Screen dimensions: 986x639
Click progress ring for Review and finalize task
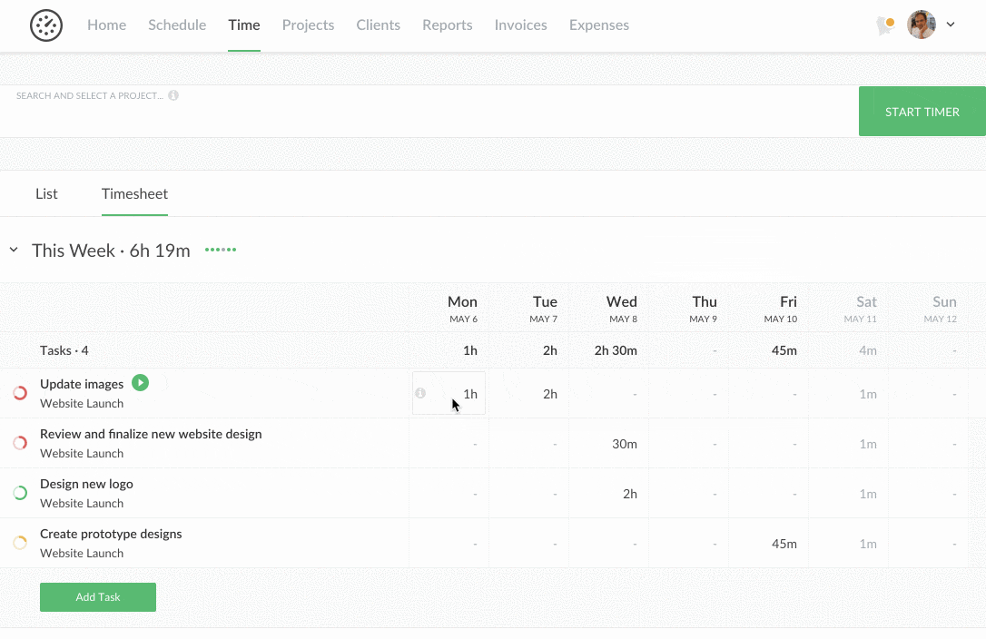pyautogui.click(x=20, y=443)
